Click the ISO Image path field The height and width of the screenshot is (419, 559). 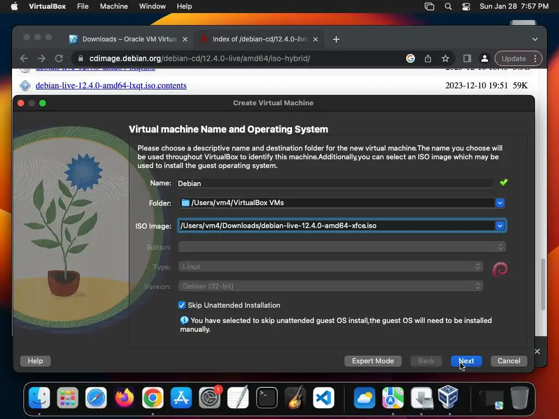coord(336,225)
